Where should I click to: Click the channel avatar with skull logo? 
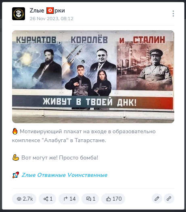click(19, 14)
